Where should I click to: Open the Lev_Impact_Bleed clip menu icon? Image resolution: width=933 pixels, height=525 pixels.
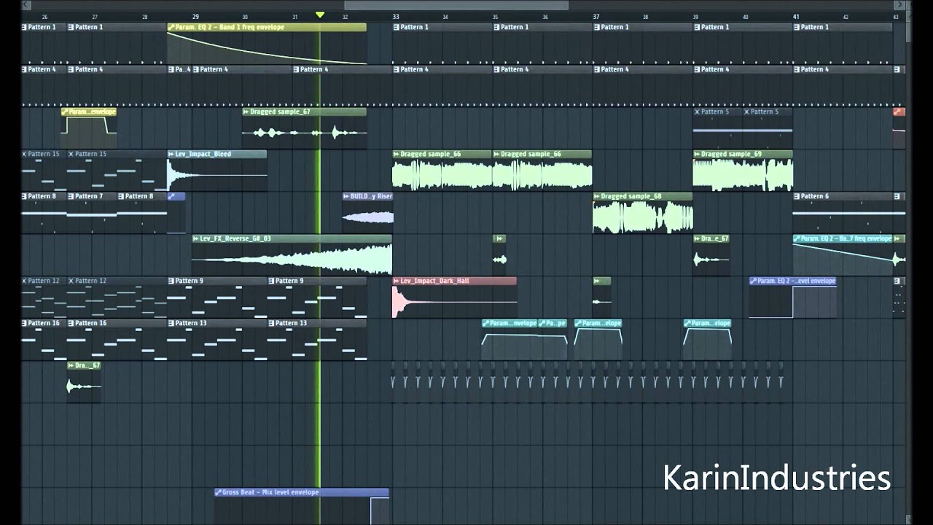(x=171, y=155)
